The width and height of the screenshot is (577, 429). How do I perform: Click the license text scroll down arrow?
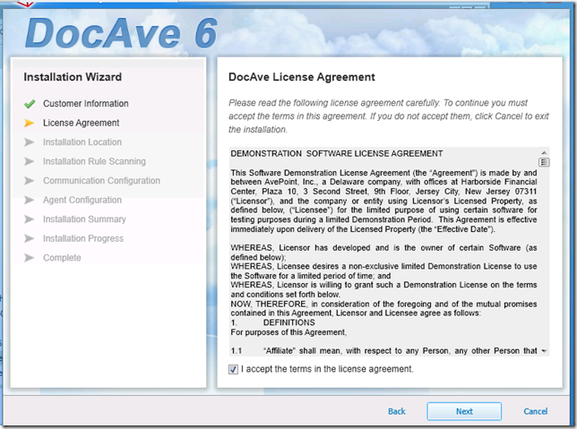point(544,351)
